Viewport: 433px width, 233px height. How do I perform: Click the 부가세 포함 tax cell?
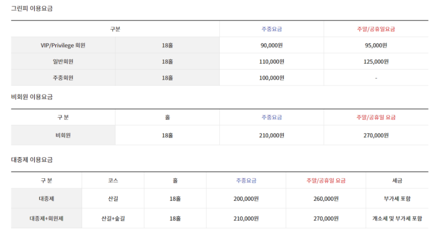coord(397,198)
